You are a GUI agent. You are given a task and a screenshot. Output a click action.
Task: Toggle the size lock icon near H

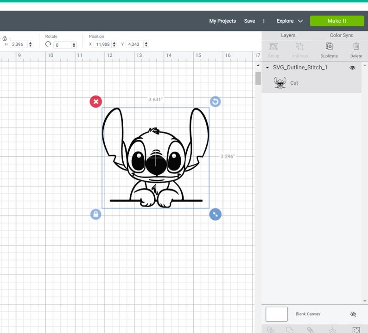coord(5,38)
